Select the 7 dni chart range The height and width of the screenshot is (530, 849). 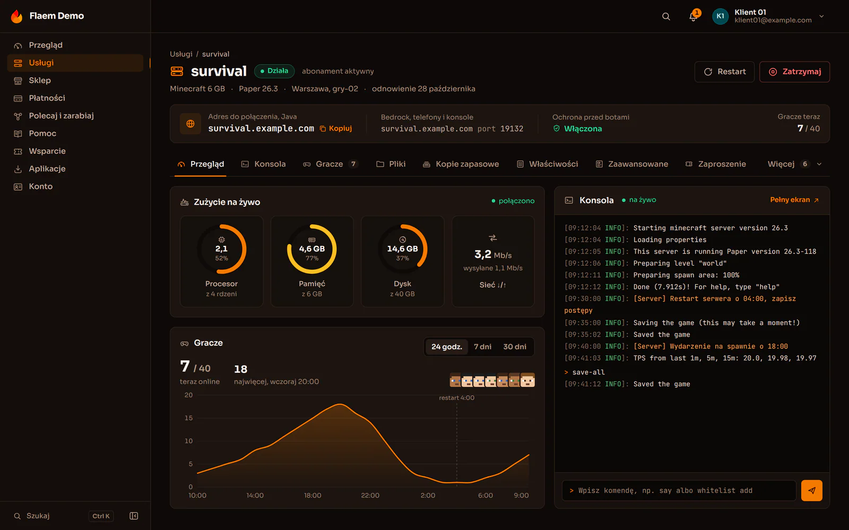tap(482, 347)
